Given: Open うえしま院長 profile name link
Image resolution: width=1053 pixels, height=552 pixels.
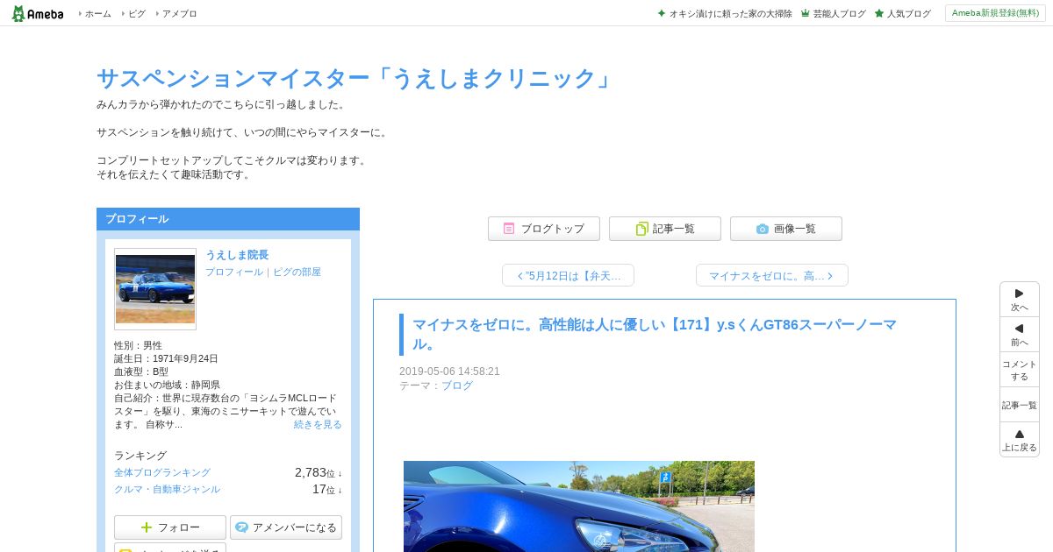Looking at the screenshot, I should tap(237, 255).
